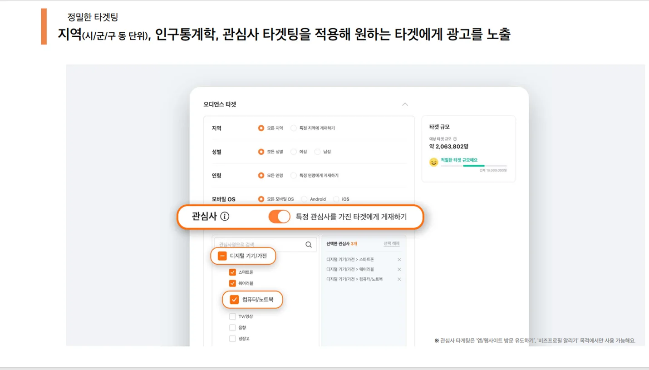Uncheck the 컴퓨터/노트북 checkbox
Image resolution: width=649 pixels, height=370 pixels.
coord(234,300)
